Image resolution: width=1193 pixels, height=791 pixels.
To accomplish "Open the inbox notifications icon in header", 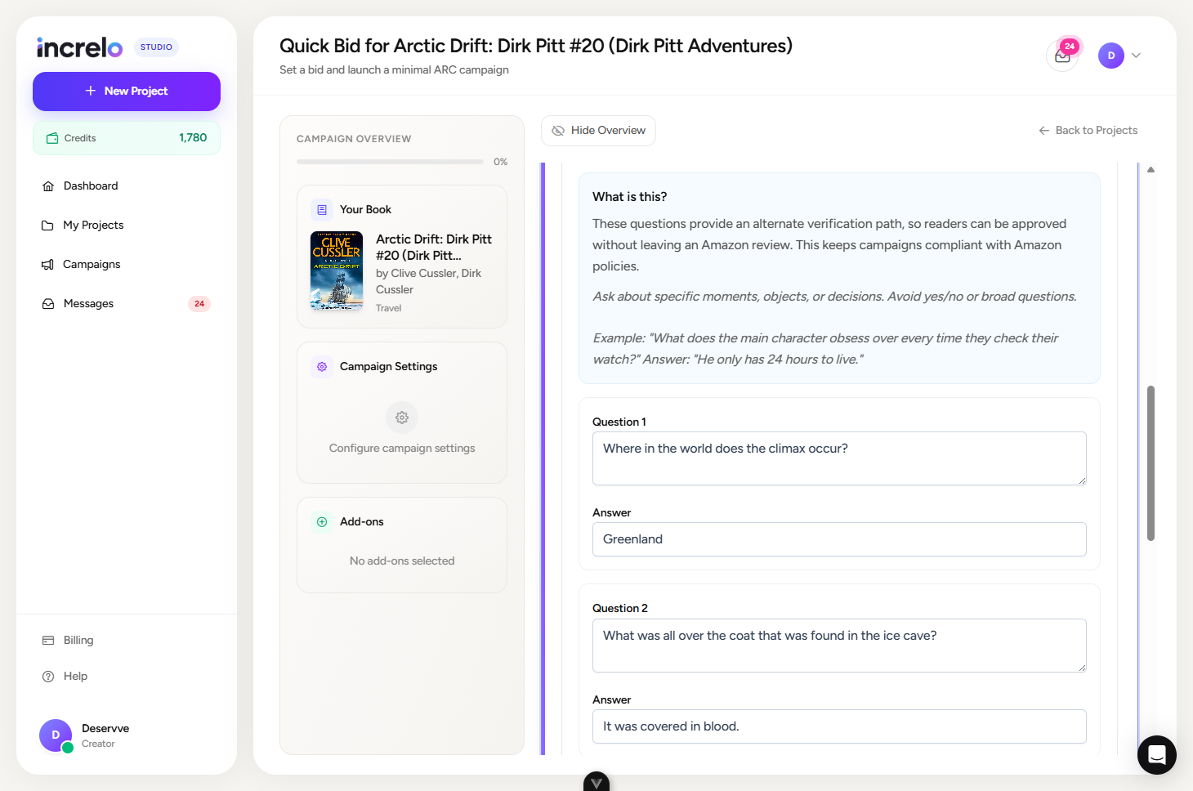I will click(x=1062, y=56).
